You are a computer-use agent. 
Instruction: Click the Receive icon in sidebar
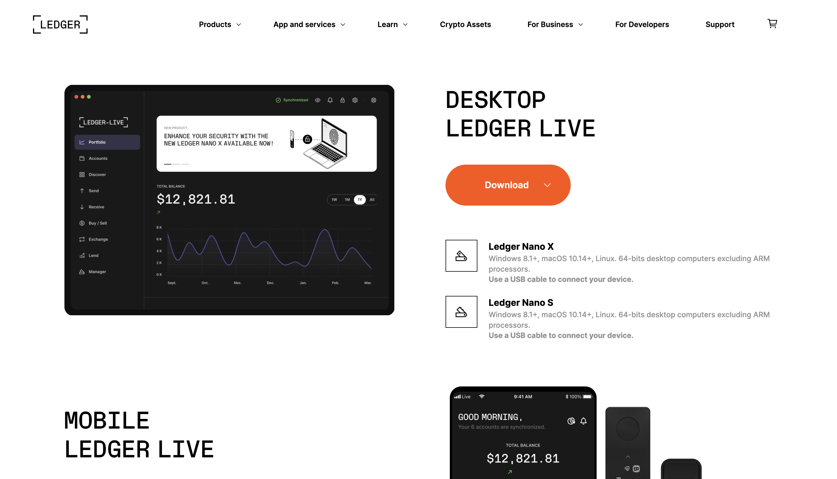pyautogui.click(x=82, y=207)
